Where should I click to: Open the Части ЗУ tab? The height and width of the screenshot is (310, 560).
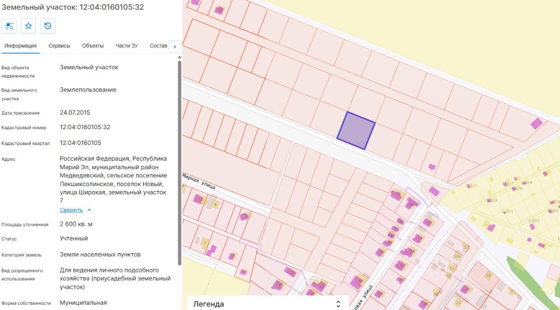pos(127,46)
